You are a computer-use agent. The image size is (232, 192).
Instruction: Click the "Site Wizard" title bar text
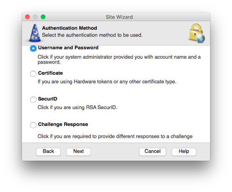(119, 17)
